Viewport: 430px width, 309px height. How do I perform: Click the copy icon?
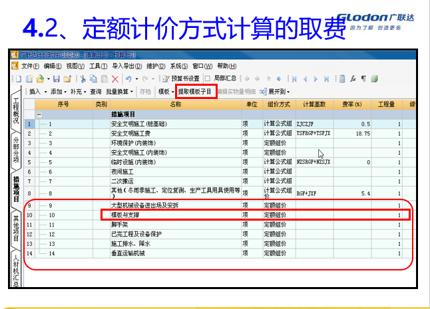93,79
